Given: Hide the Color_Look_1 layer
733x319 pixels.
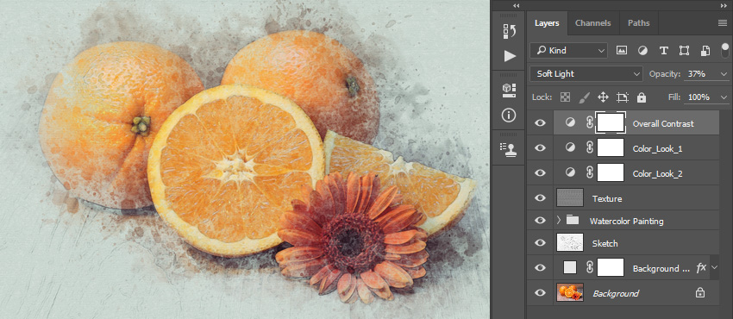Looking at the screenshot, I should (540, 147).
